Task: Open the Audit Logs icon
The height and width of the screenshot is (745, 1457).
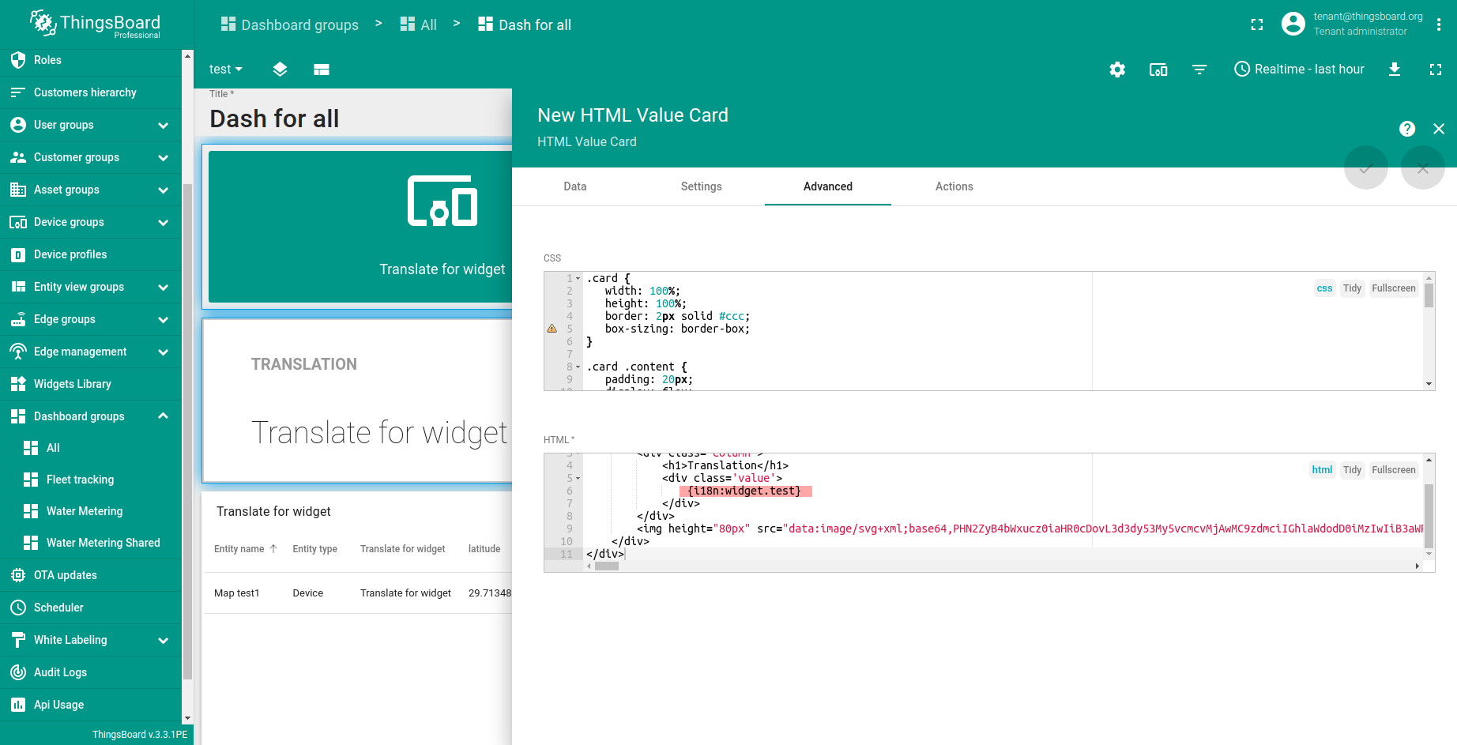Action: coord(18,672)
